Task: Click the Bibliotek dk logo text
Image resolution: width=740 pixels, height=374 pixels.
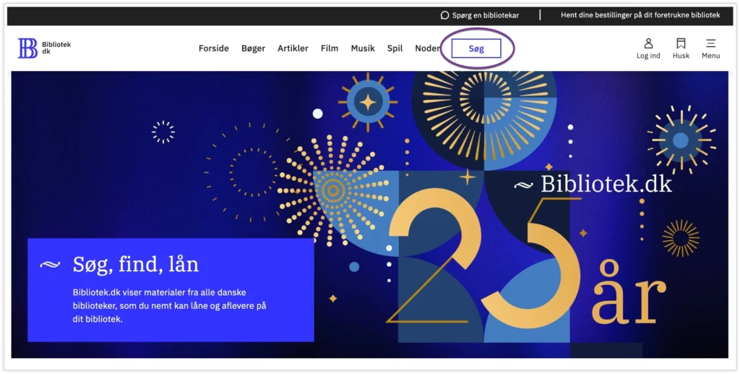Action: (56, 48)
